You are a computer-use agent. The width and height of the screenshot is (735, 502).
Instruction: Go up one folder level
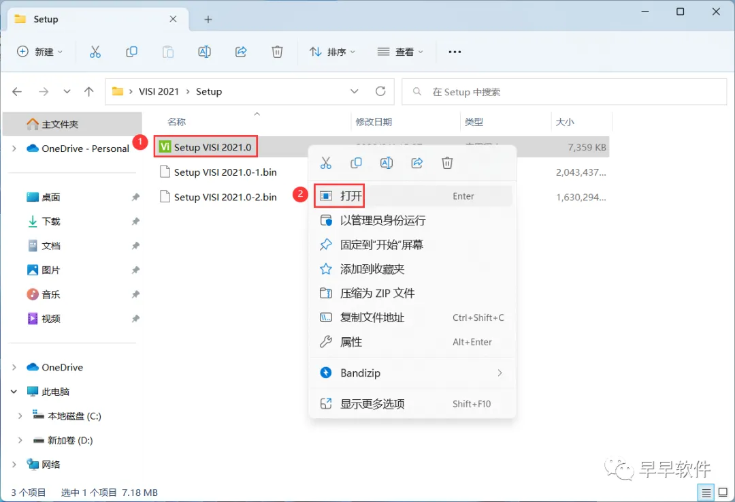point(88,91)
